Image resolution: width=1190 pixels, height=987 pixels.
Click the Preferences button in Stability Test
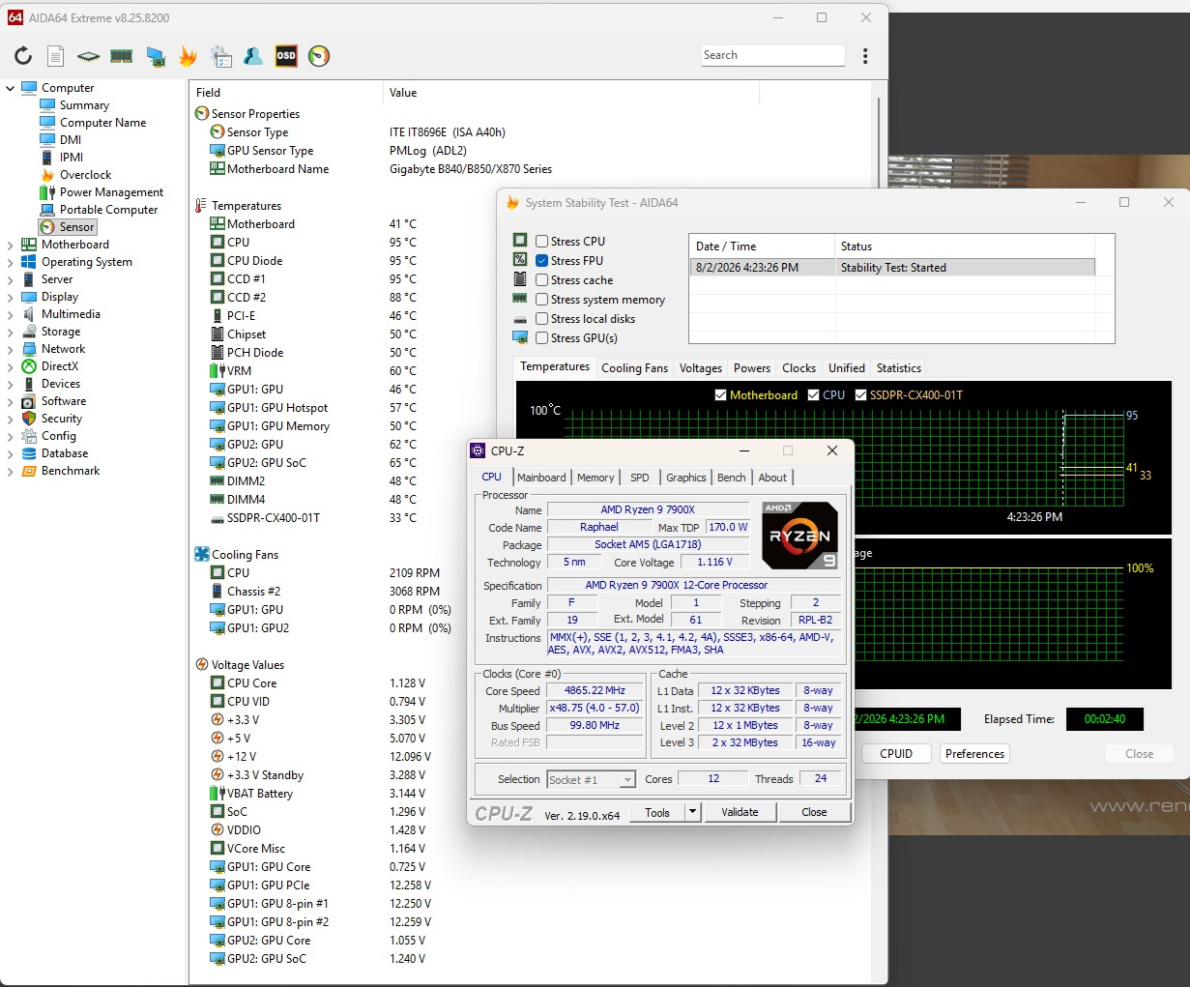974,754
